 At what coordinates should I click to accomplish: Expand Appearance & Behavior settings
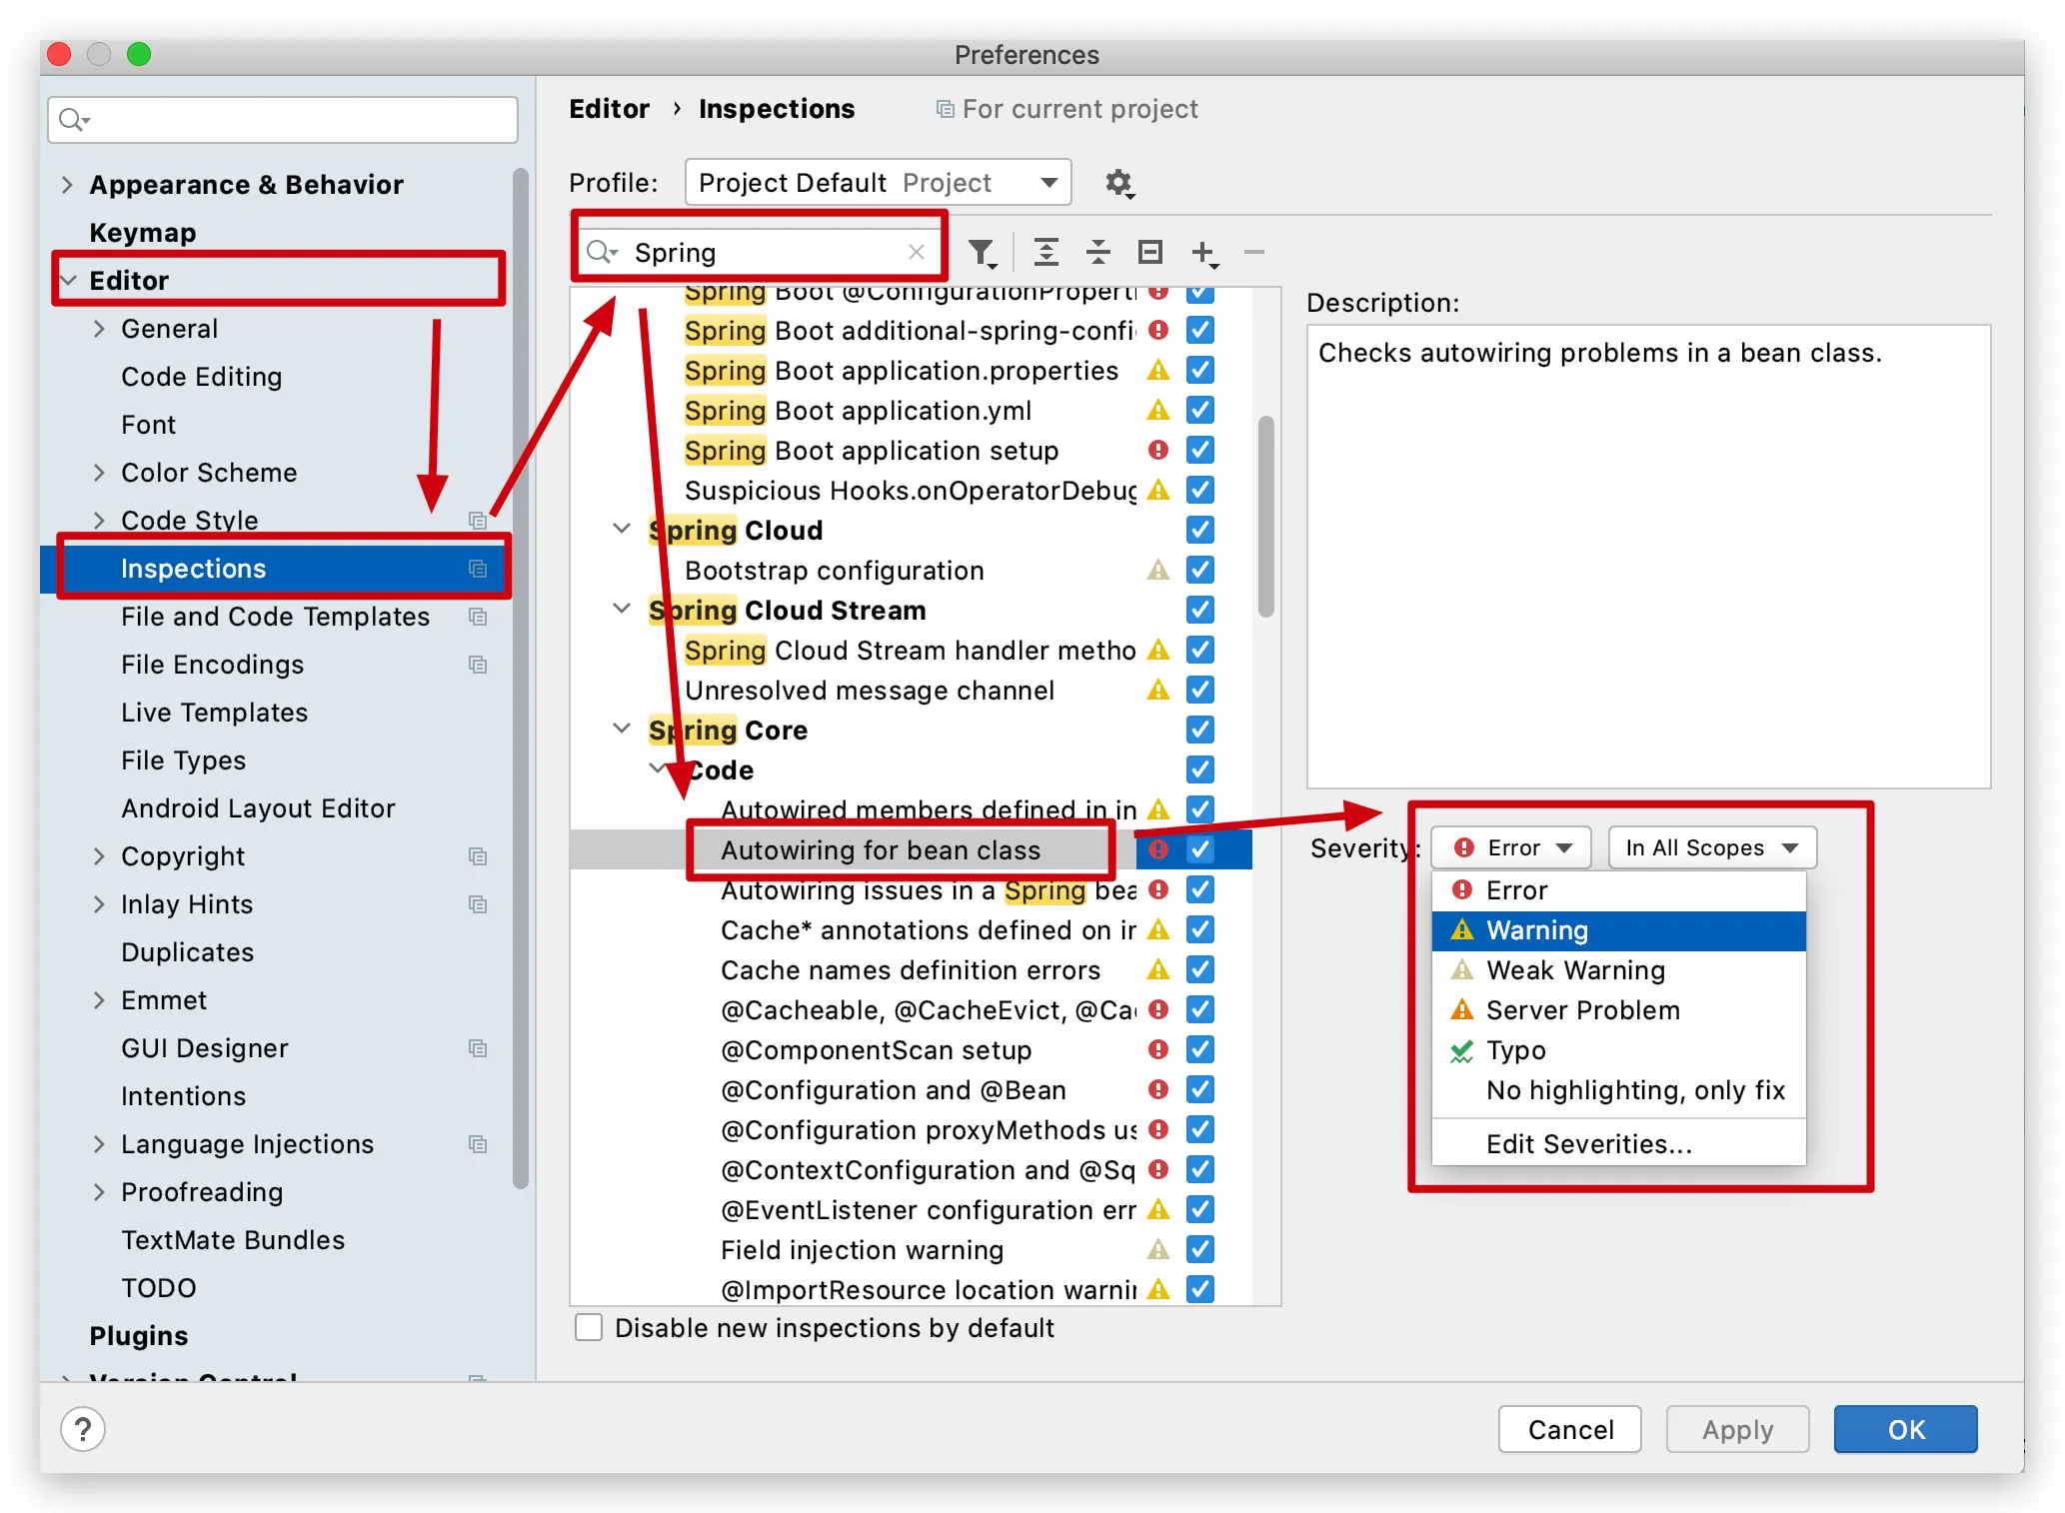(x=67, y=185)
